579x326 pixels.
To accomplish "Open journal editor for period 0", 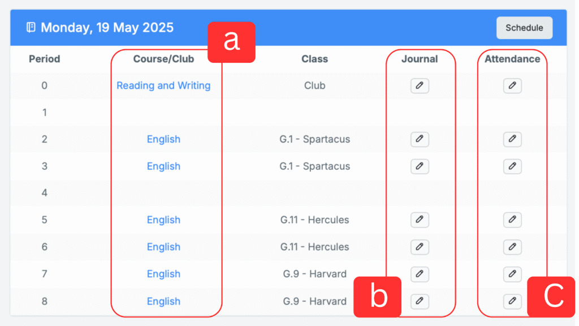I will (x=420, y=85).
